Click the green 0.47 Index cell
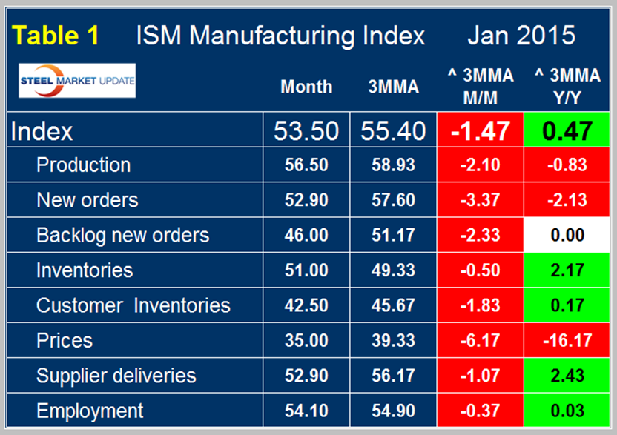 coord(566,131)
